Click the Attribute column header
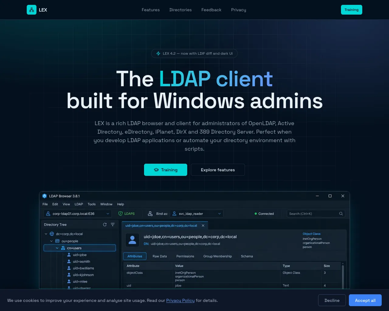This screenshot has width=389, height=311. [148, 266]
